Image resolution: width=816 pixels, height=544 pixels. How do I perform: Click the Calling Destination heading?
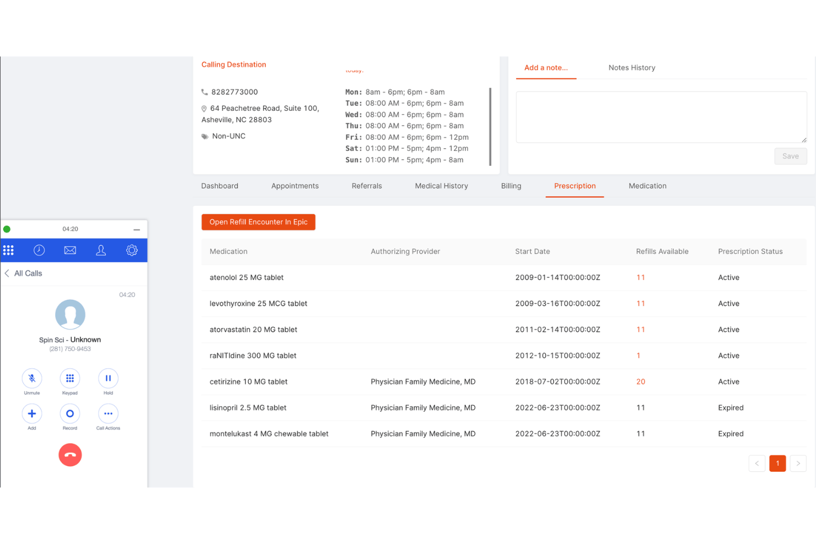[234, 64]
